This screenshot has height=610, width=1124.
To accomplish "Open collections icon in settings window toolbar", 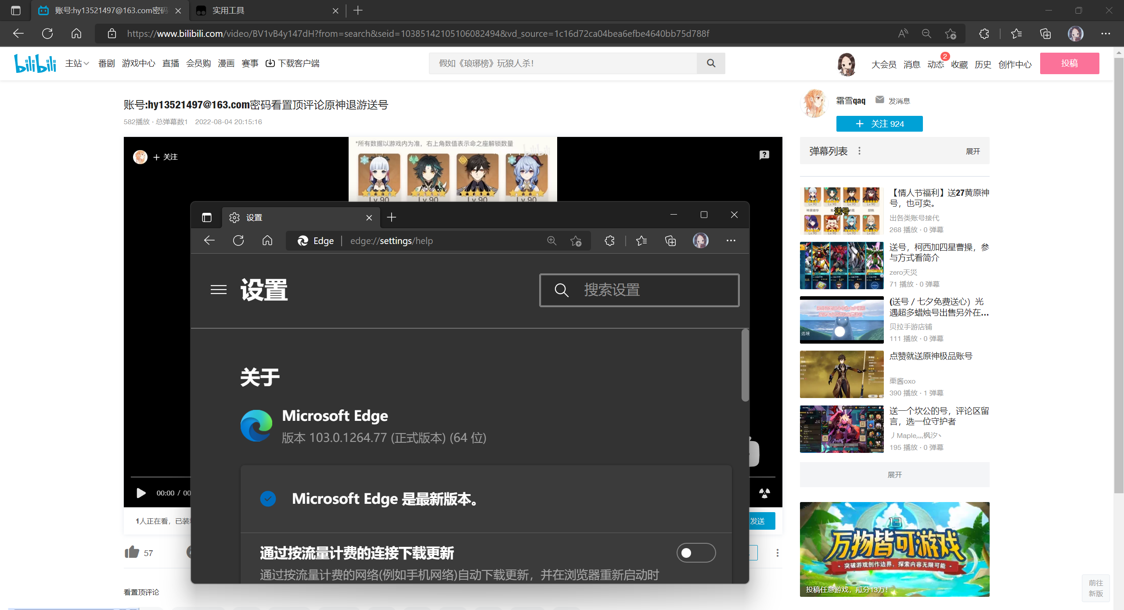I will 670,240.
